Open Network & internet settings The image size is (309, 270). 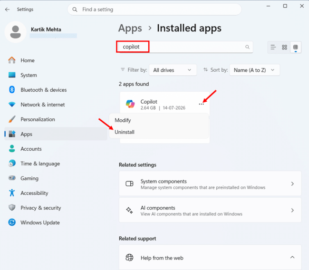tap(56, 105)
